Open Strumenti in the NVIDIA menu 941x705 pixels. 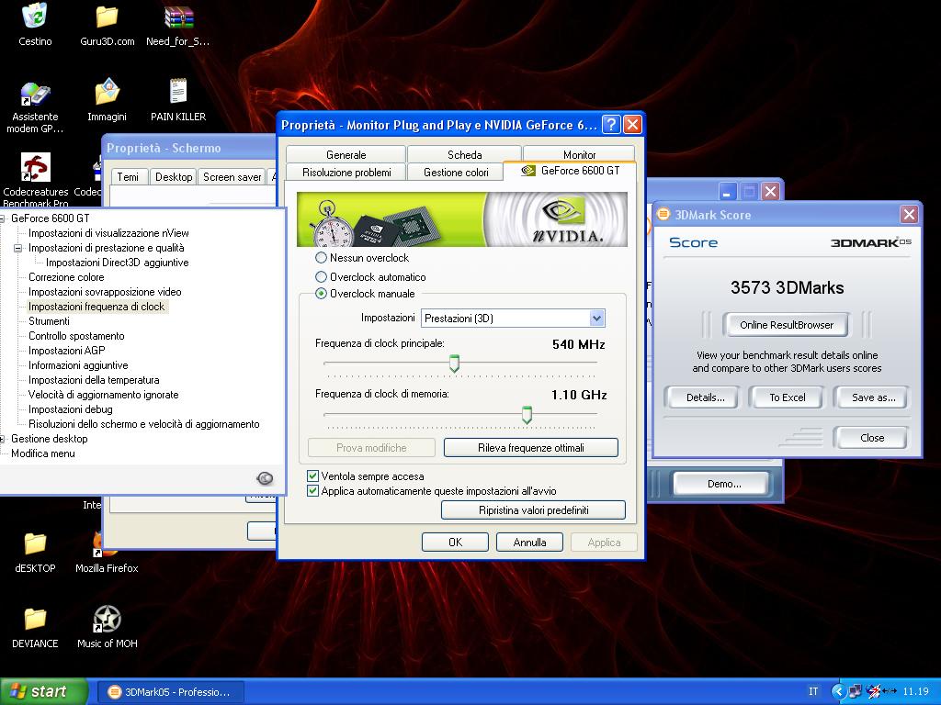pos(50,321)
